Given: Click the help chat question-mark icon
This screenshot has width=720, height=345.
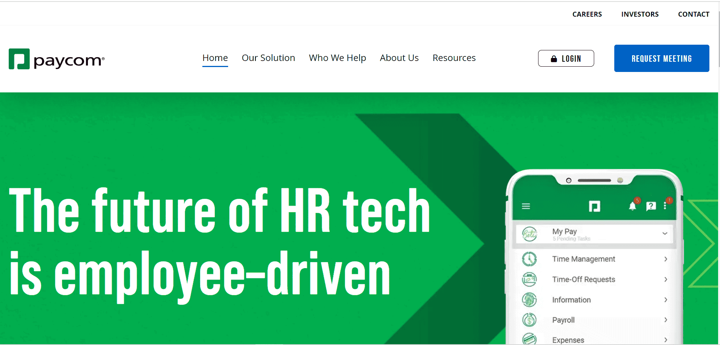Looking at the screenshot, I should [x=651, y=206].
